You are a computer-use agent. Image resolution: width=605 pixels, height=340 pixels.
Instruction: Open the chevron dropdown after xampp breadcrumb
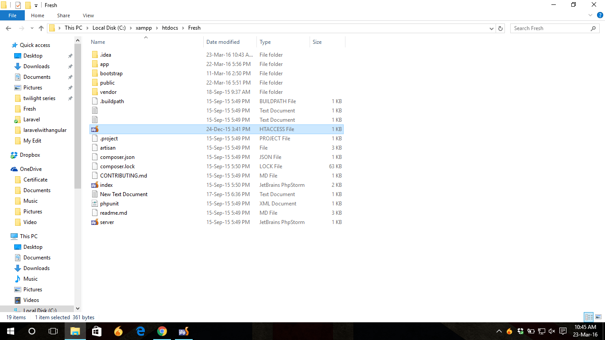[x=157, y=28]
